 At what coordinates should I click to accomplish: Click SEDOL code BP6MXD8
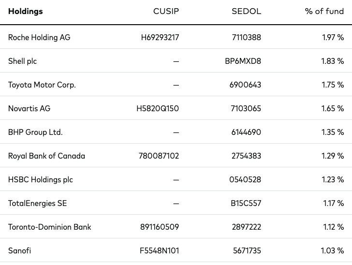[243, 61]
